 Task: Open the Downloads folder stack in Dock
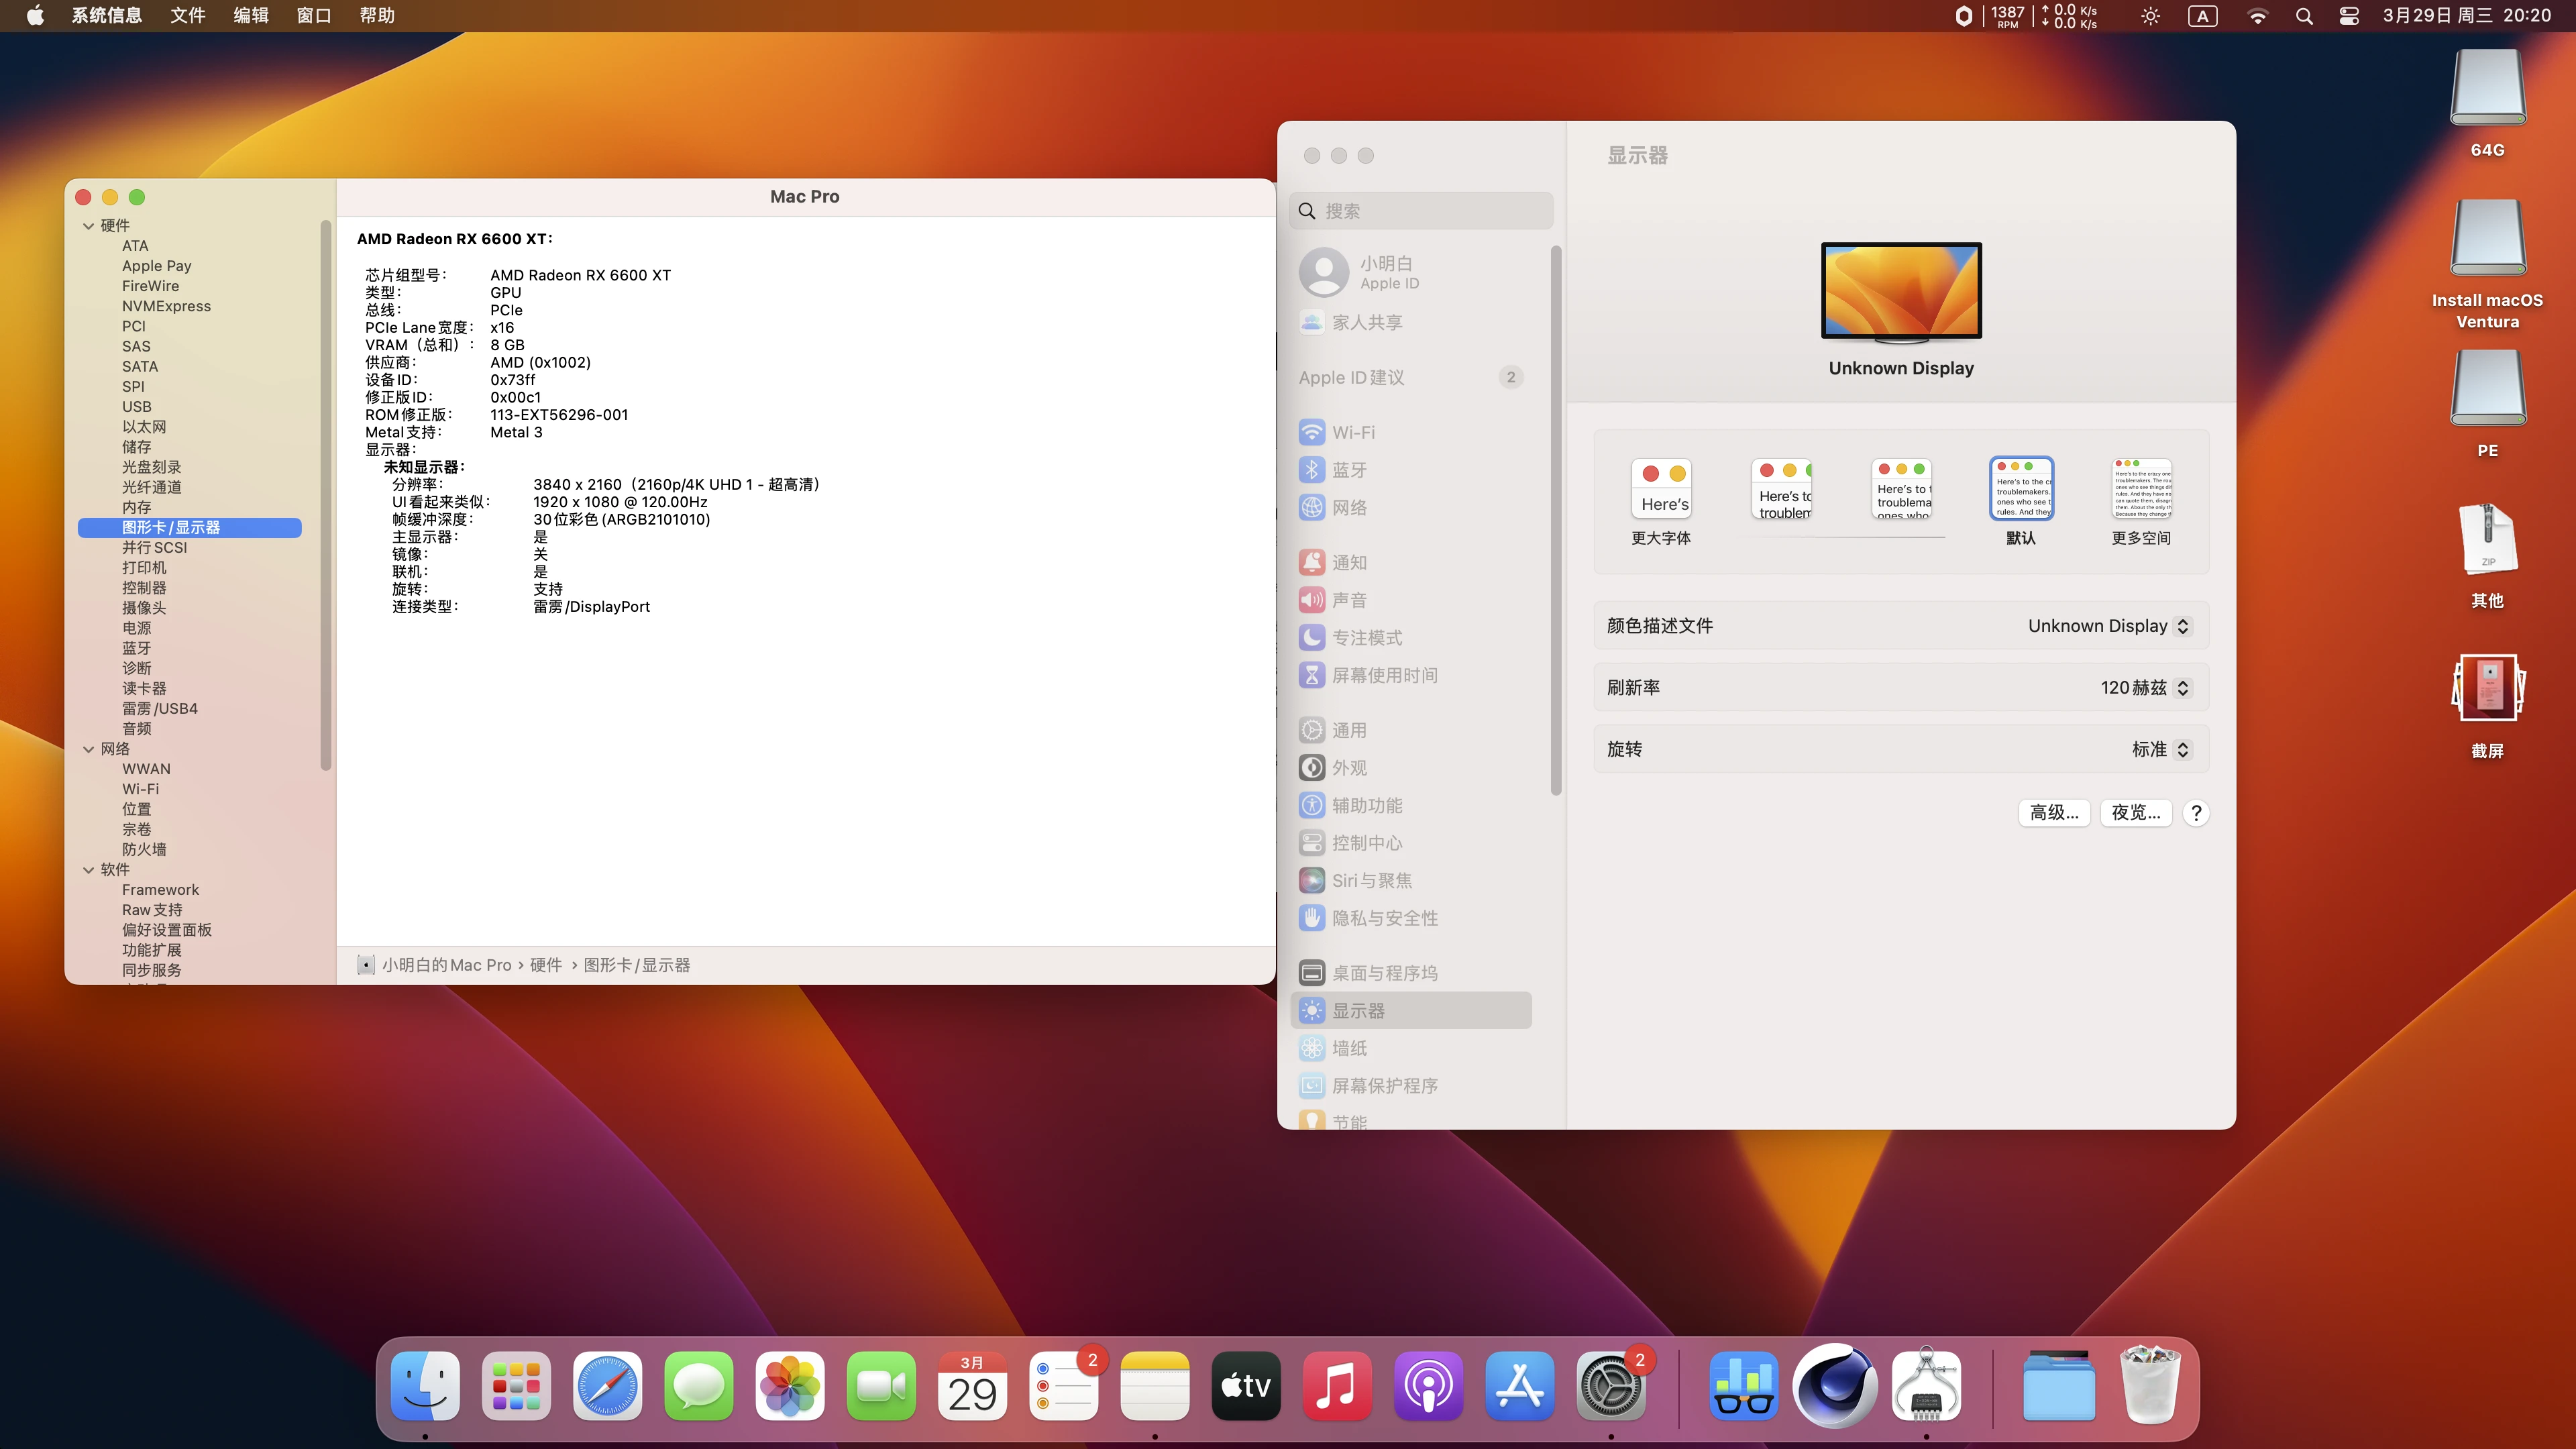tap(2059, 1386)
